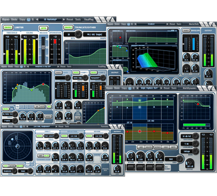
Task: Click the listener head in Panorama radar
Action: tap(18, 146)
